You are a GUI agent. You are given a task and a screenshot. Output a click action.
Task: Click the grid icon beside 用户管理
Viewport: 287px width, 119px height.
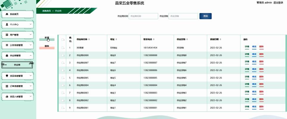pyautogui.click(x=7, y=35)
